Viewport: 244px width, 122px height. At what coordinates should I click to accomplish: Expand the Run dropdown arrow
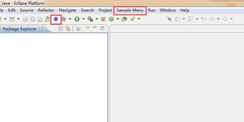(83, 19)
